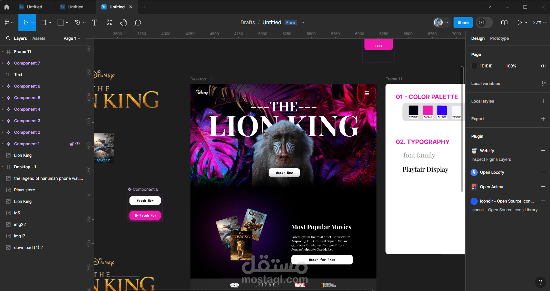550x291 pixels.
Task: Select the blue 3300FF palette swatch
Action: 442,110
